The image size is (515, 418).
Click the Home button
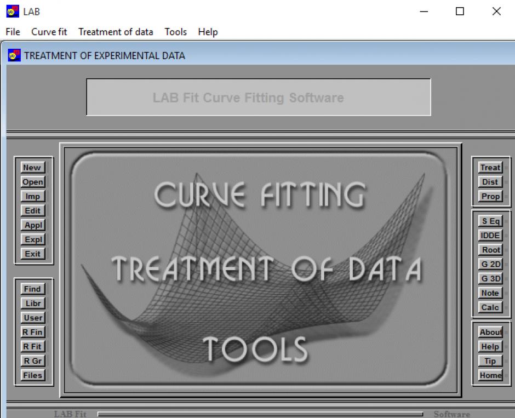point(490,375)
